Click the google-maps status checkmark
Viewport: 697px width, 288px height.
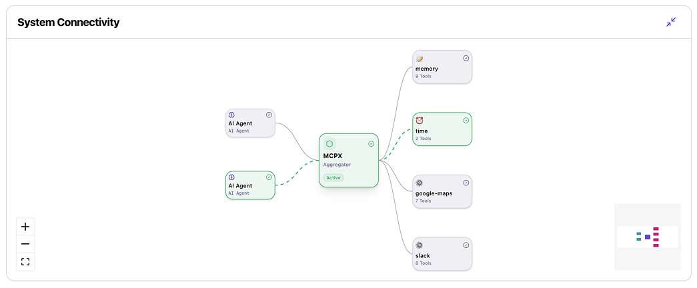466,183
